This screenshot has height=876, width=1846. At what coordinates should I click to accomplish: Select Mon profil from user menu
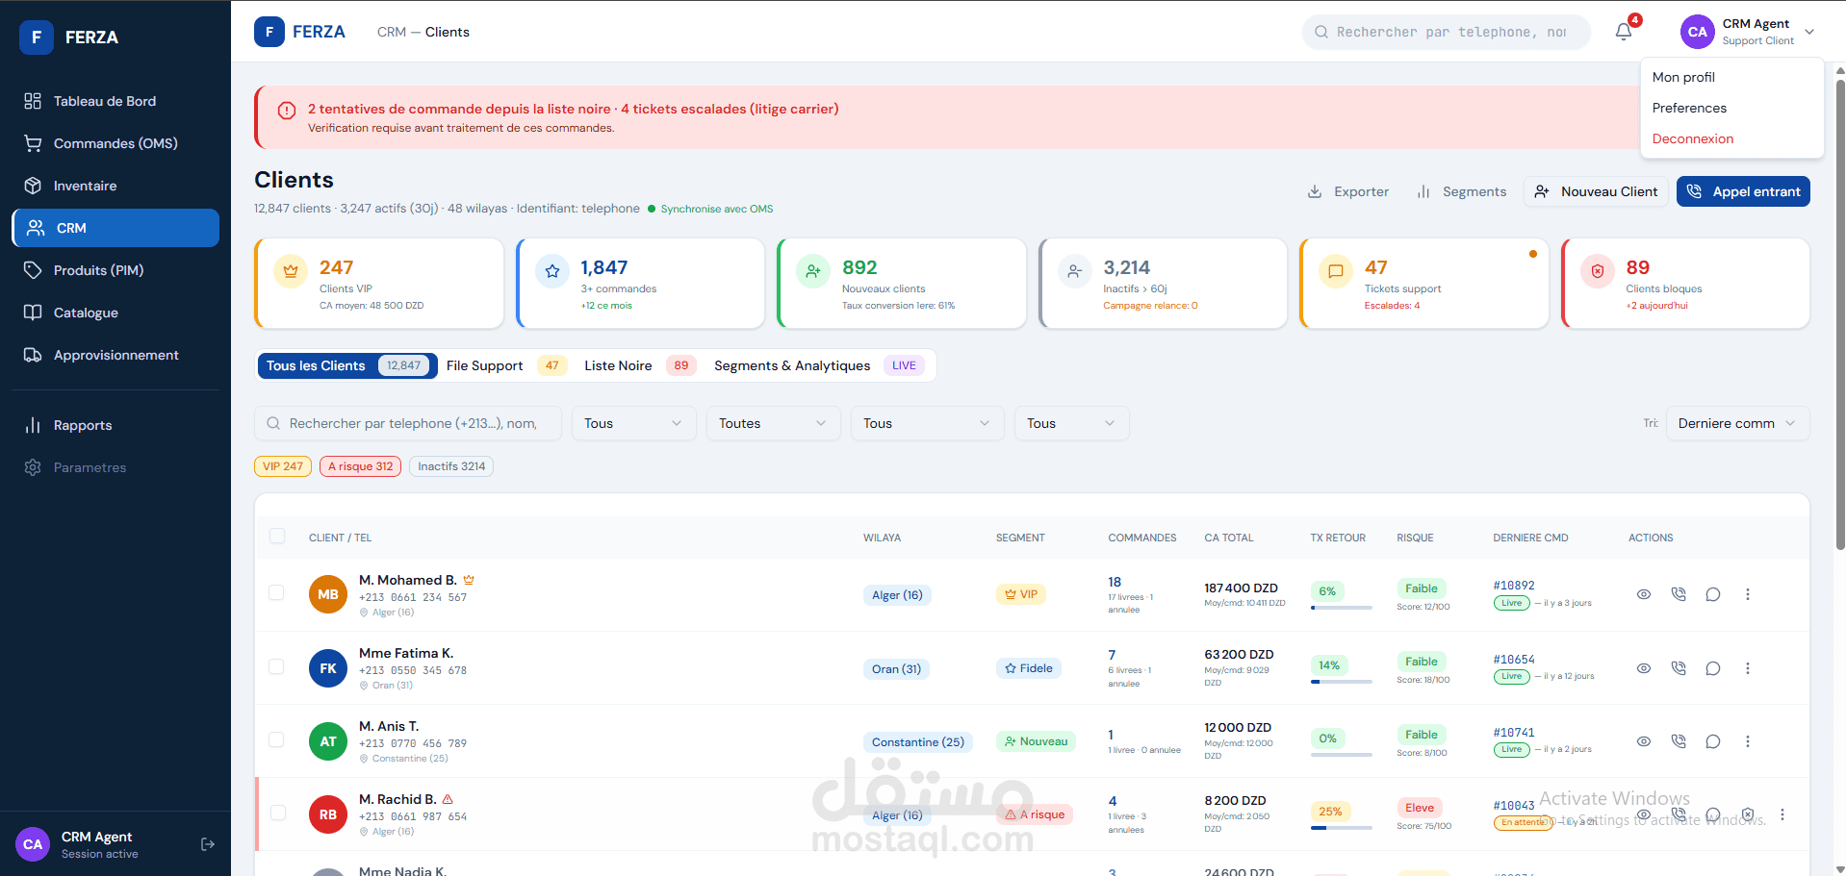point(1683,77)
